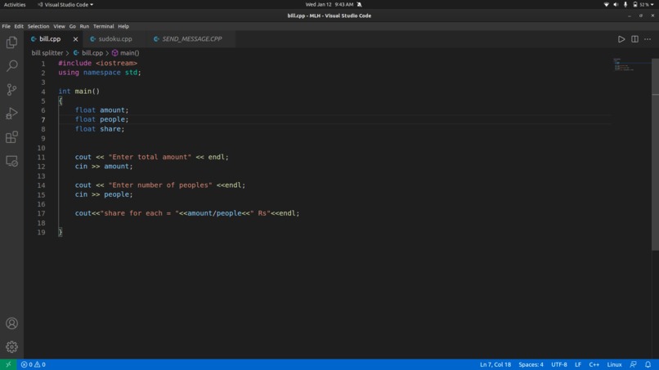
Task: Open the Visual Studio Code app menu dropdown
Action: [x=65, y=5]
